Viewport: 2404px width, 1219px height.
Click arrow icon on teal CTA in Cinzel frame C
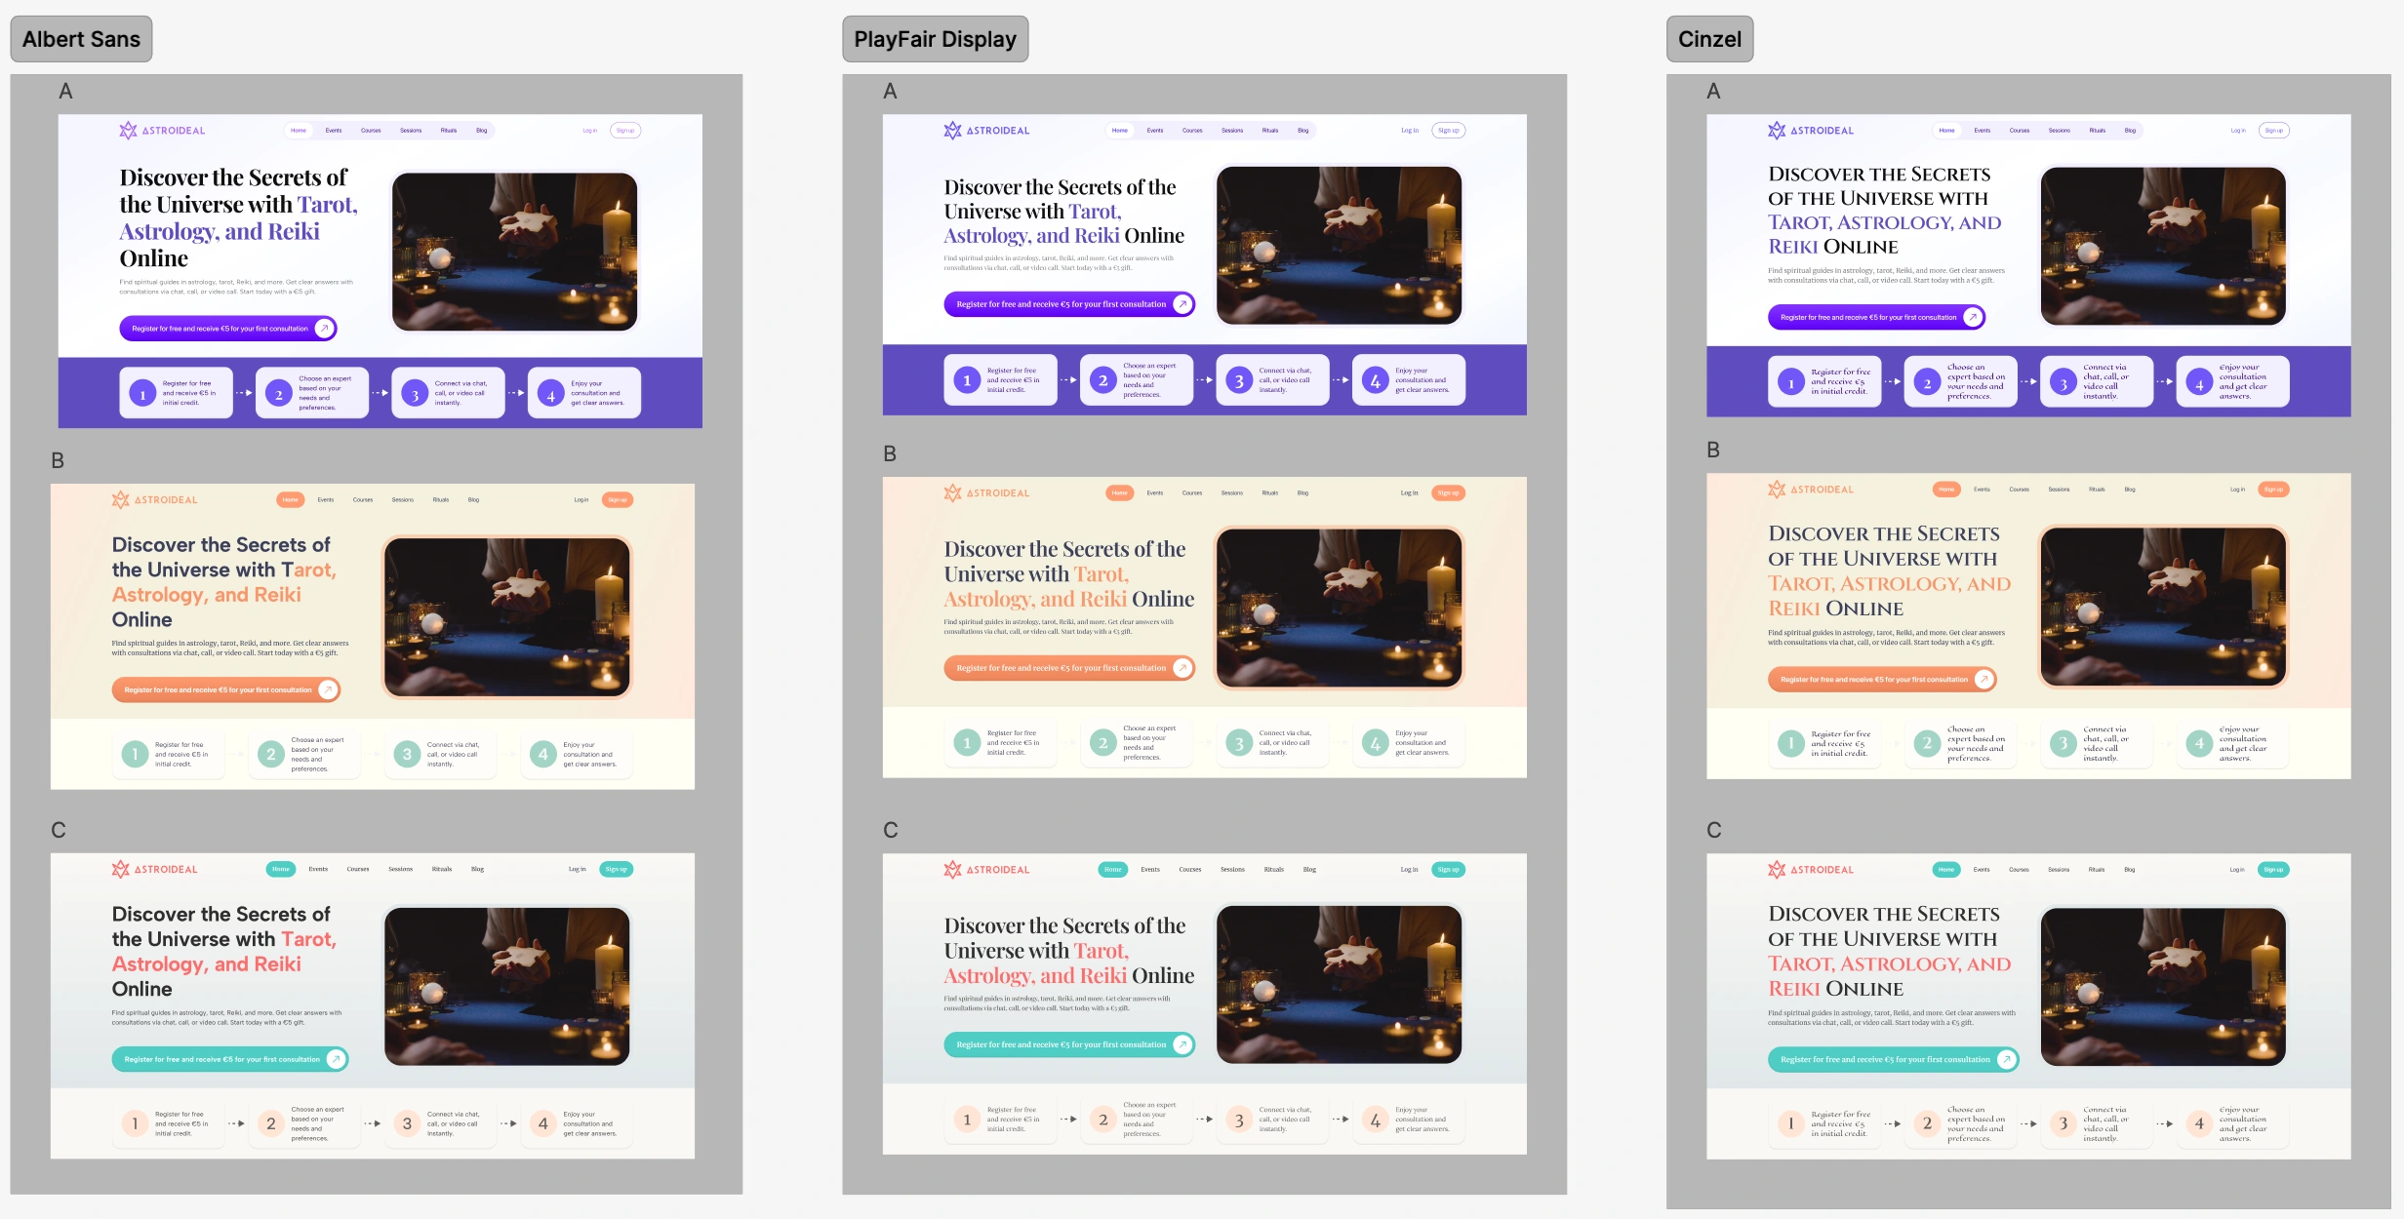coord(2006,1059)
